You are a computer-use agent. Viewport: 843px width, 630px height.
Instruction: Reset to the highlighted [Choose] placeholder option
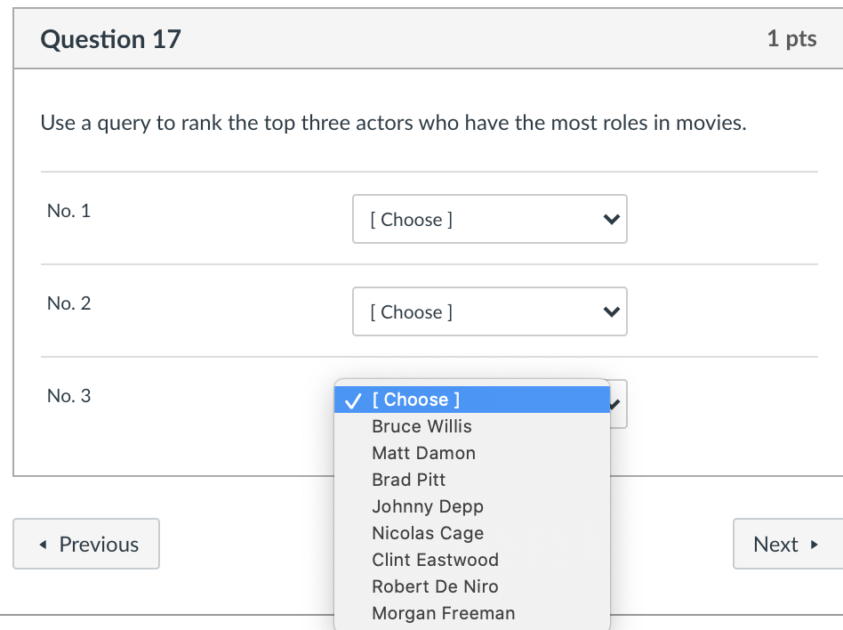(x=416, y=400)
